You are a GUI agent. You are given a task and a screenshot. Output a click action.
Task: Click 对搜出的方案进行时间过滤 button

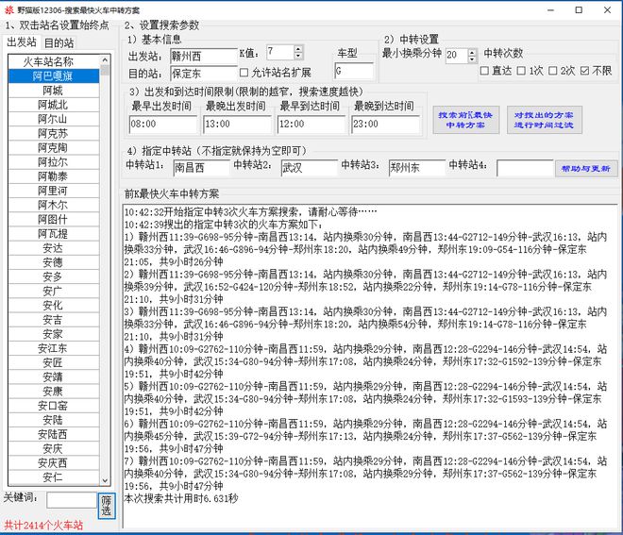(545, 120)
